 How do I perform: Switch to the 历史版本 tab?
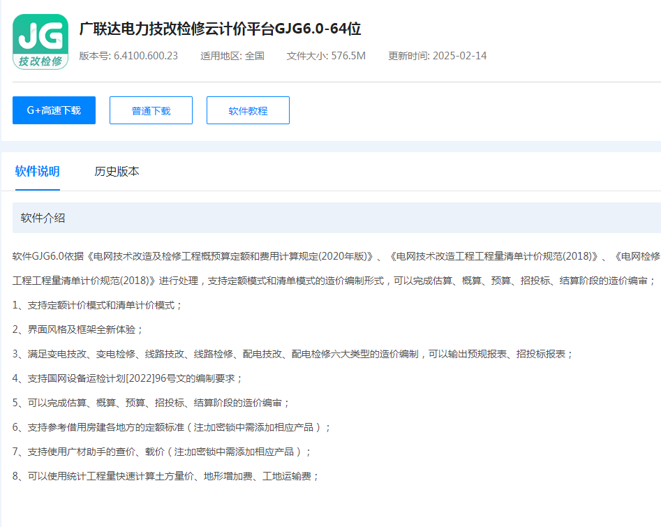click(x=117, y=171)
